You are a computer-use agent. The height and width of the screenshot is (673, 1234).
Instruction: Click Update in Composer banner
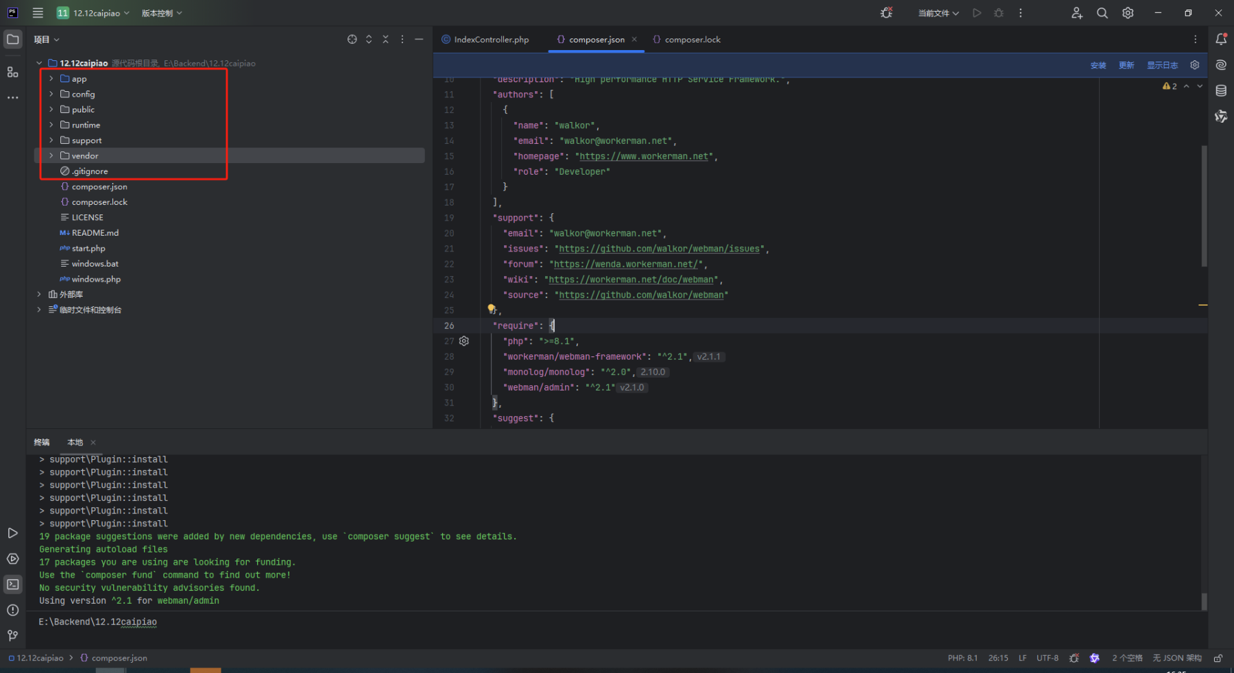1126,65
